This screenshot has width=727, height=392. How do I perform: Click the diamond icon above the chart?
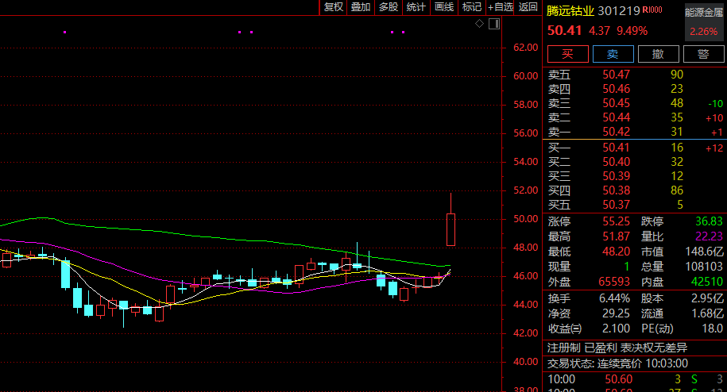tap(479, 25)
